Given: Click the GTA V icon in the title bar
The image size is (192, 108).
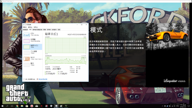Looking at the screenshot, I should pyautogui.click(x=1, y=1).
